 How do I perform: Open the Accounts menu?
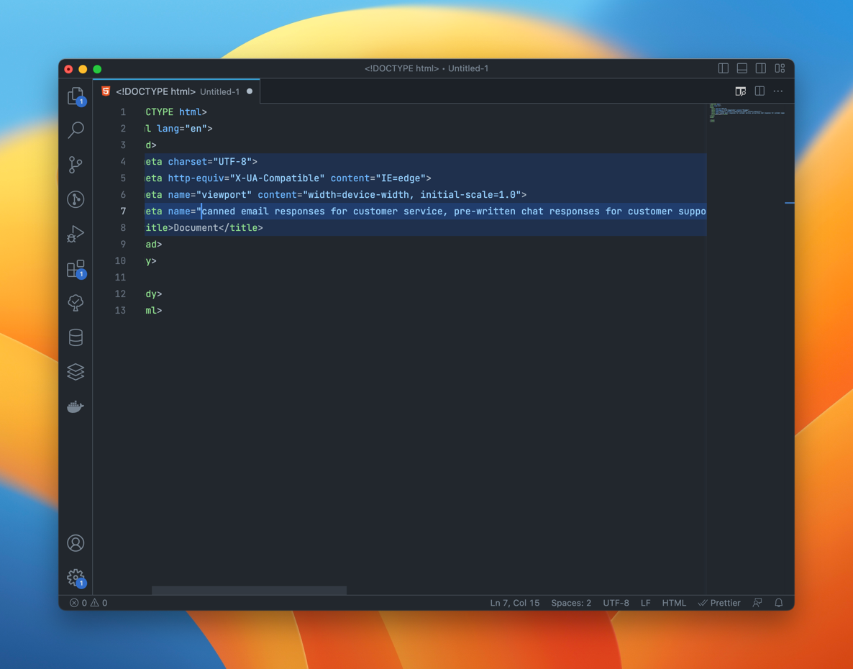pyautogui.click(x=76, y=543)
